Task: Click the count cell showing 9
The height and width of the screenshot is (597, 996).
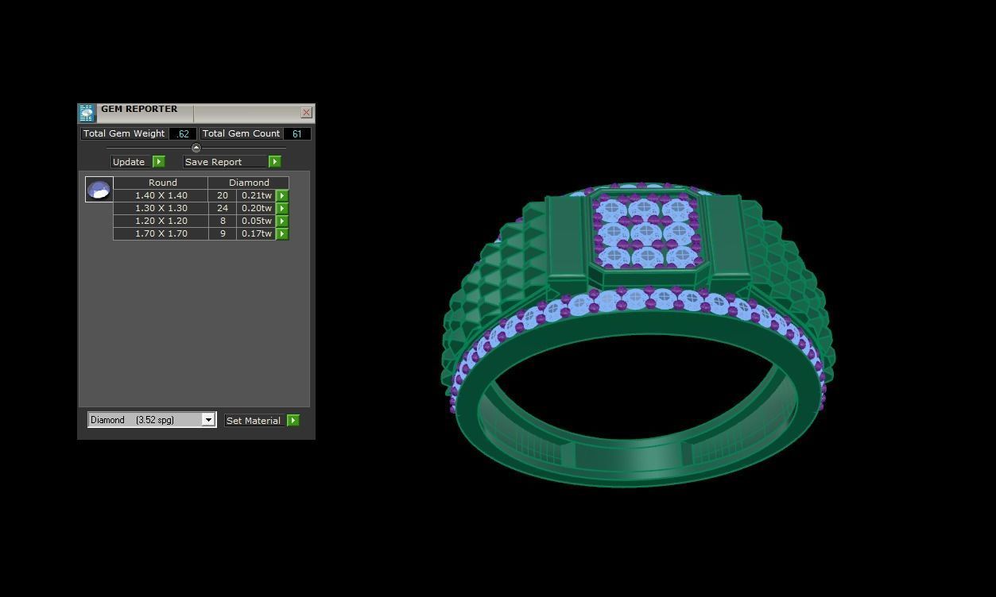Action: pyautogui.click(x=223, y=233)
